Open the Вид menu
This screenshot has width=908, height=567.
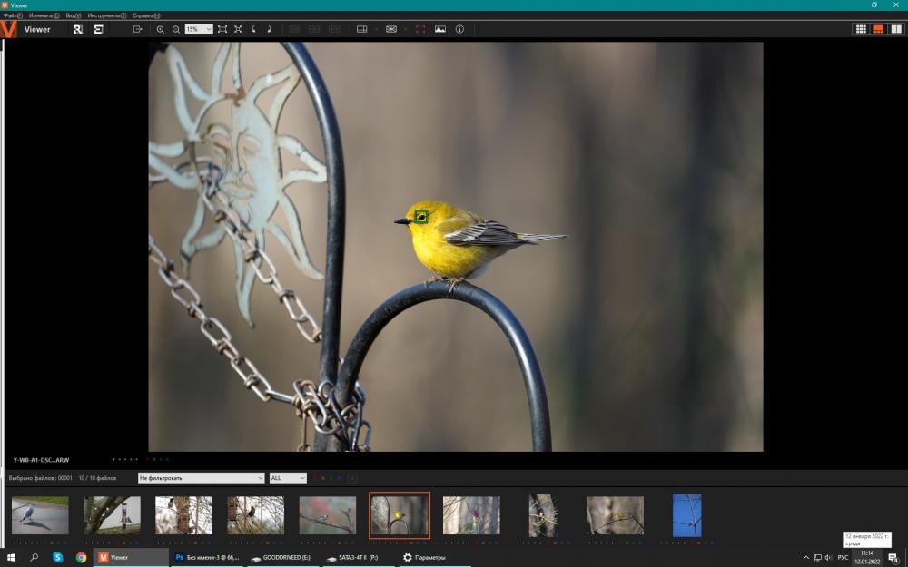point(74,15)
